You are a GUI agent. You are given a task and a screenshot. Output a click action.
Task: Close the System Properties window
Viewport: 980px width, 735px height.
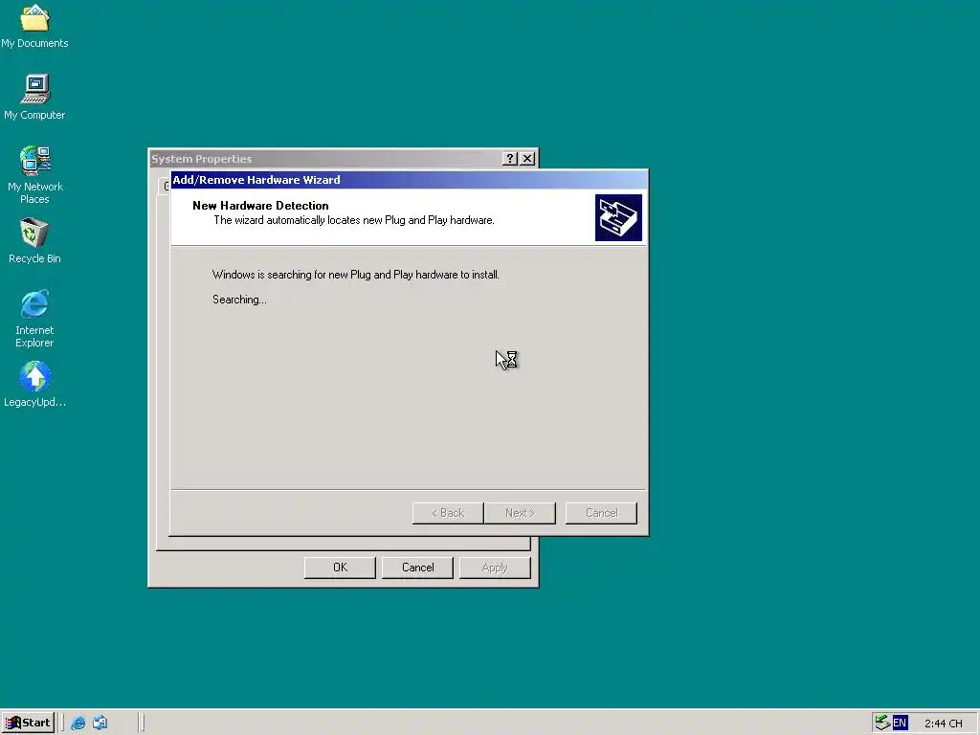click(x=527, y=159)
